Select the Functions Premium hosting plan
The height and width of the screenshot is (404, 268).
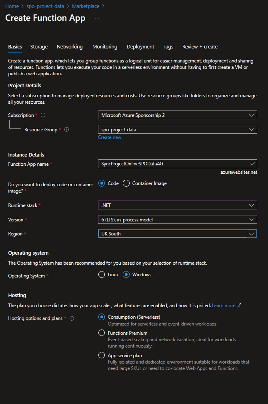tap(102, 332)
